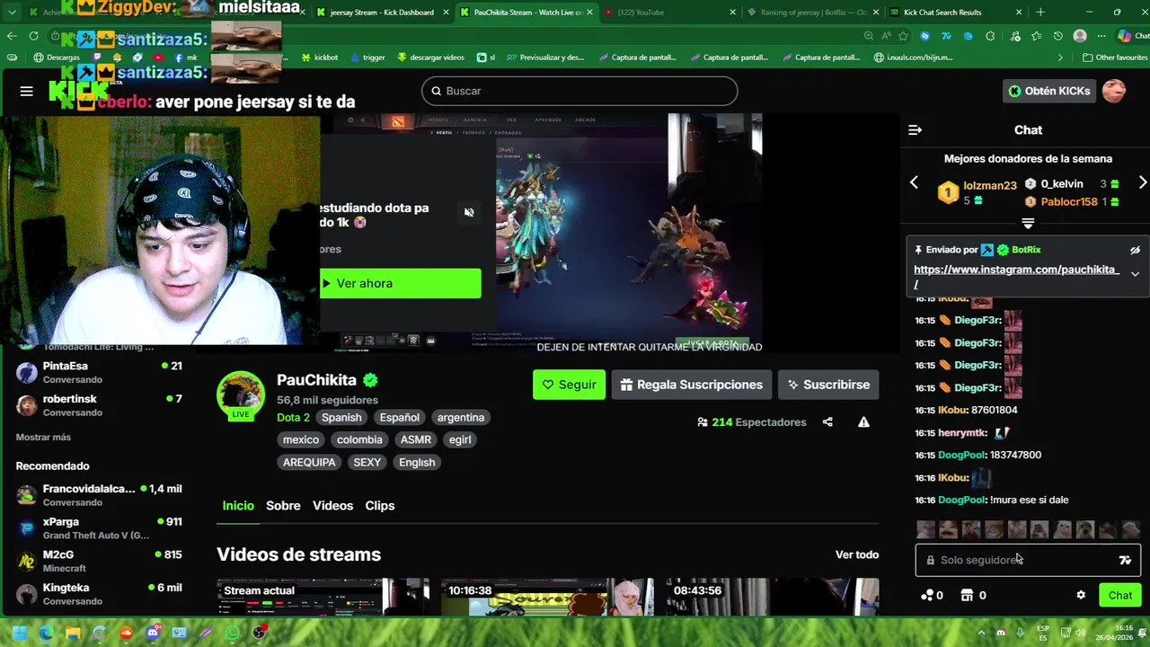Click lolzman23 top donor name

click(x=989, y=185)
